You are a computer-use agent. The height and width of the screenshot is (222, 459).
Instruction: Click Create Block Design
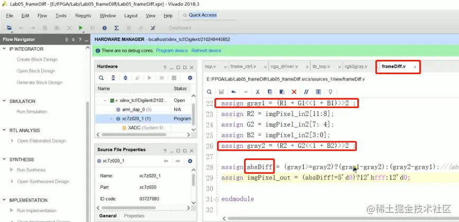pyautogui.click(x=37, y=59)
